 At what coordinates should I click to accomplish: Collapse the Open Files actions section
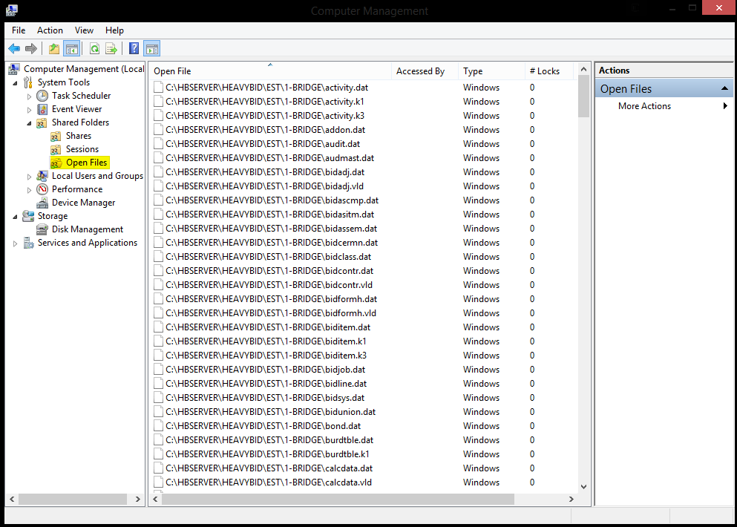click(x=726, y=89)
